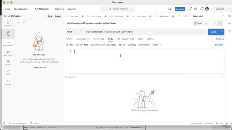Expand the Upgrade button arrow
This screenshot has height=130, width=232.
point(230,9)
